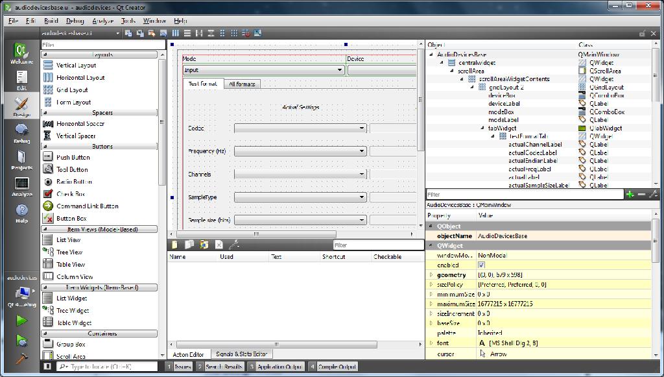Expand the sizePolicy property row

click(431, 285)
